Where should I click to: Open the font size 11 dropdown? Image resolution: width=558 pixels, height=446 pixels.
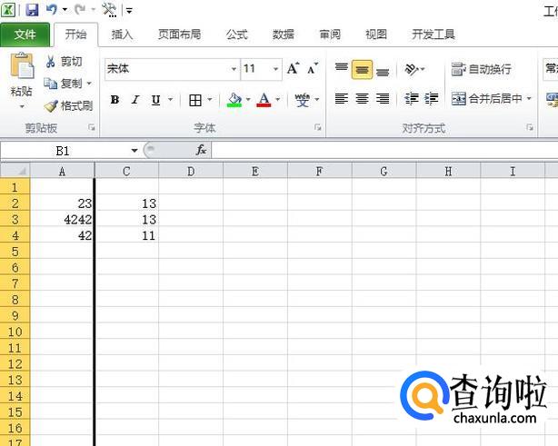(x=275, y=69)
